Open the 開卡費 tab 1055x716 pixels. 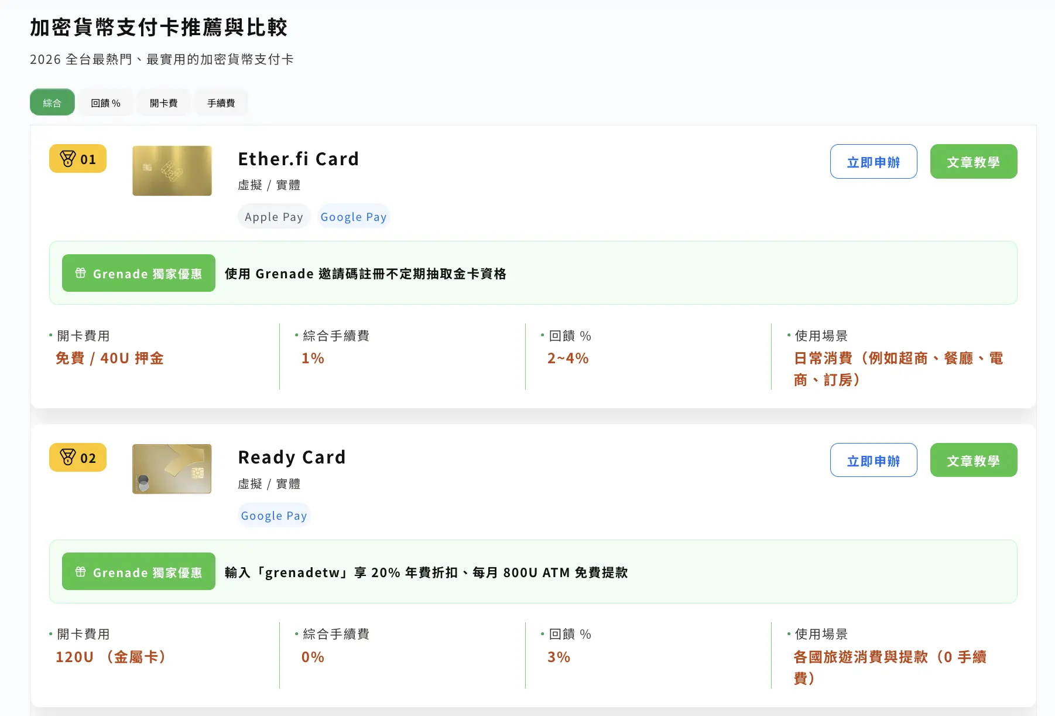click(163, 103)
